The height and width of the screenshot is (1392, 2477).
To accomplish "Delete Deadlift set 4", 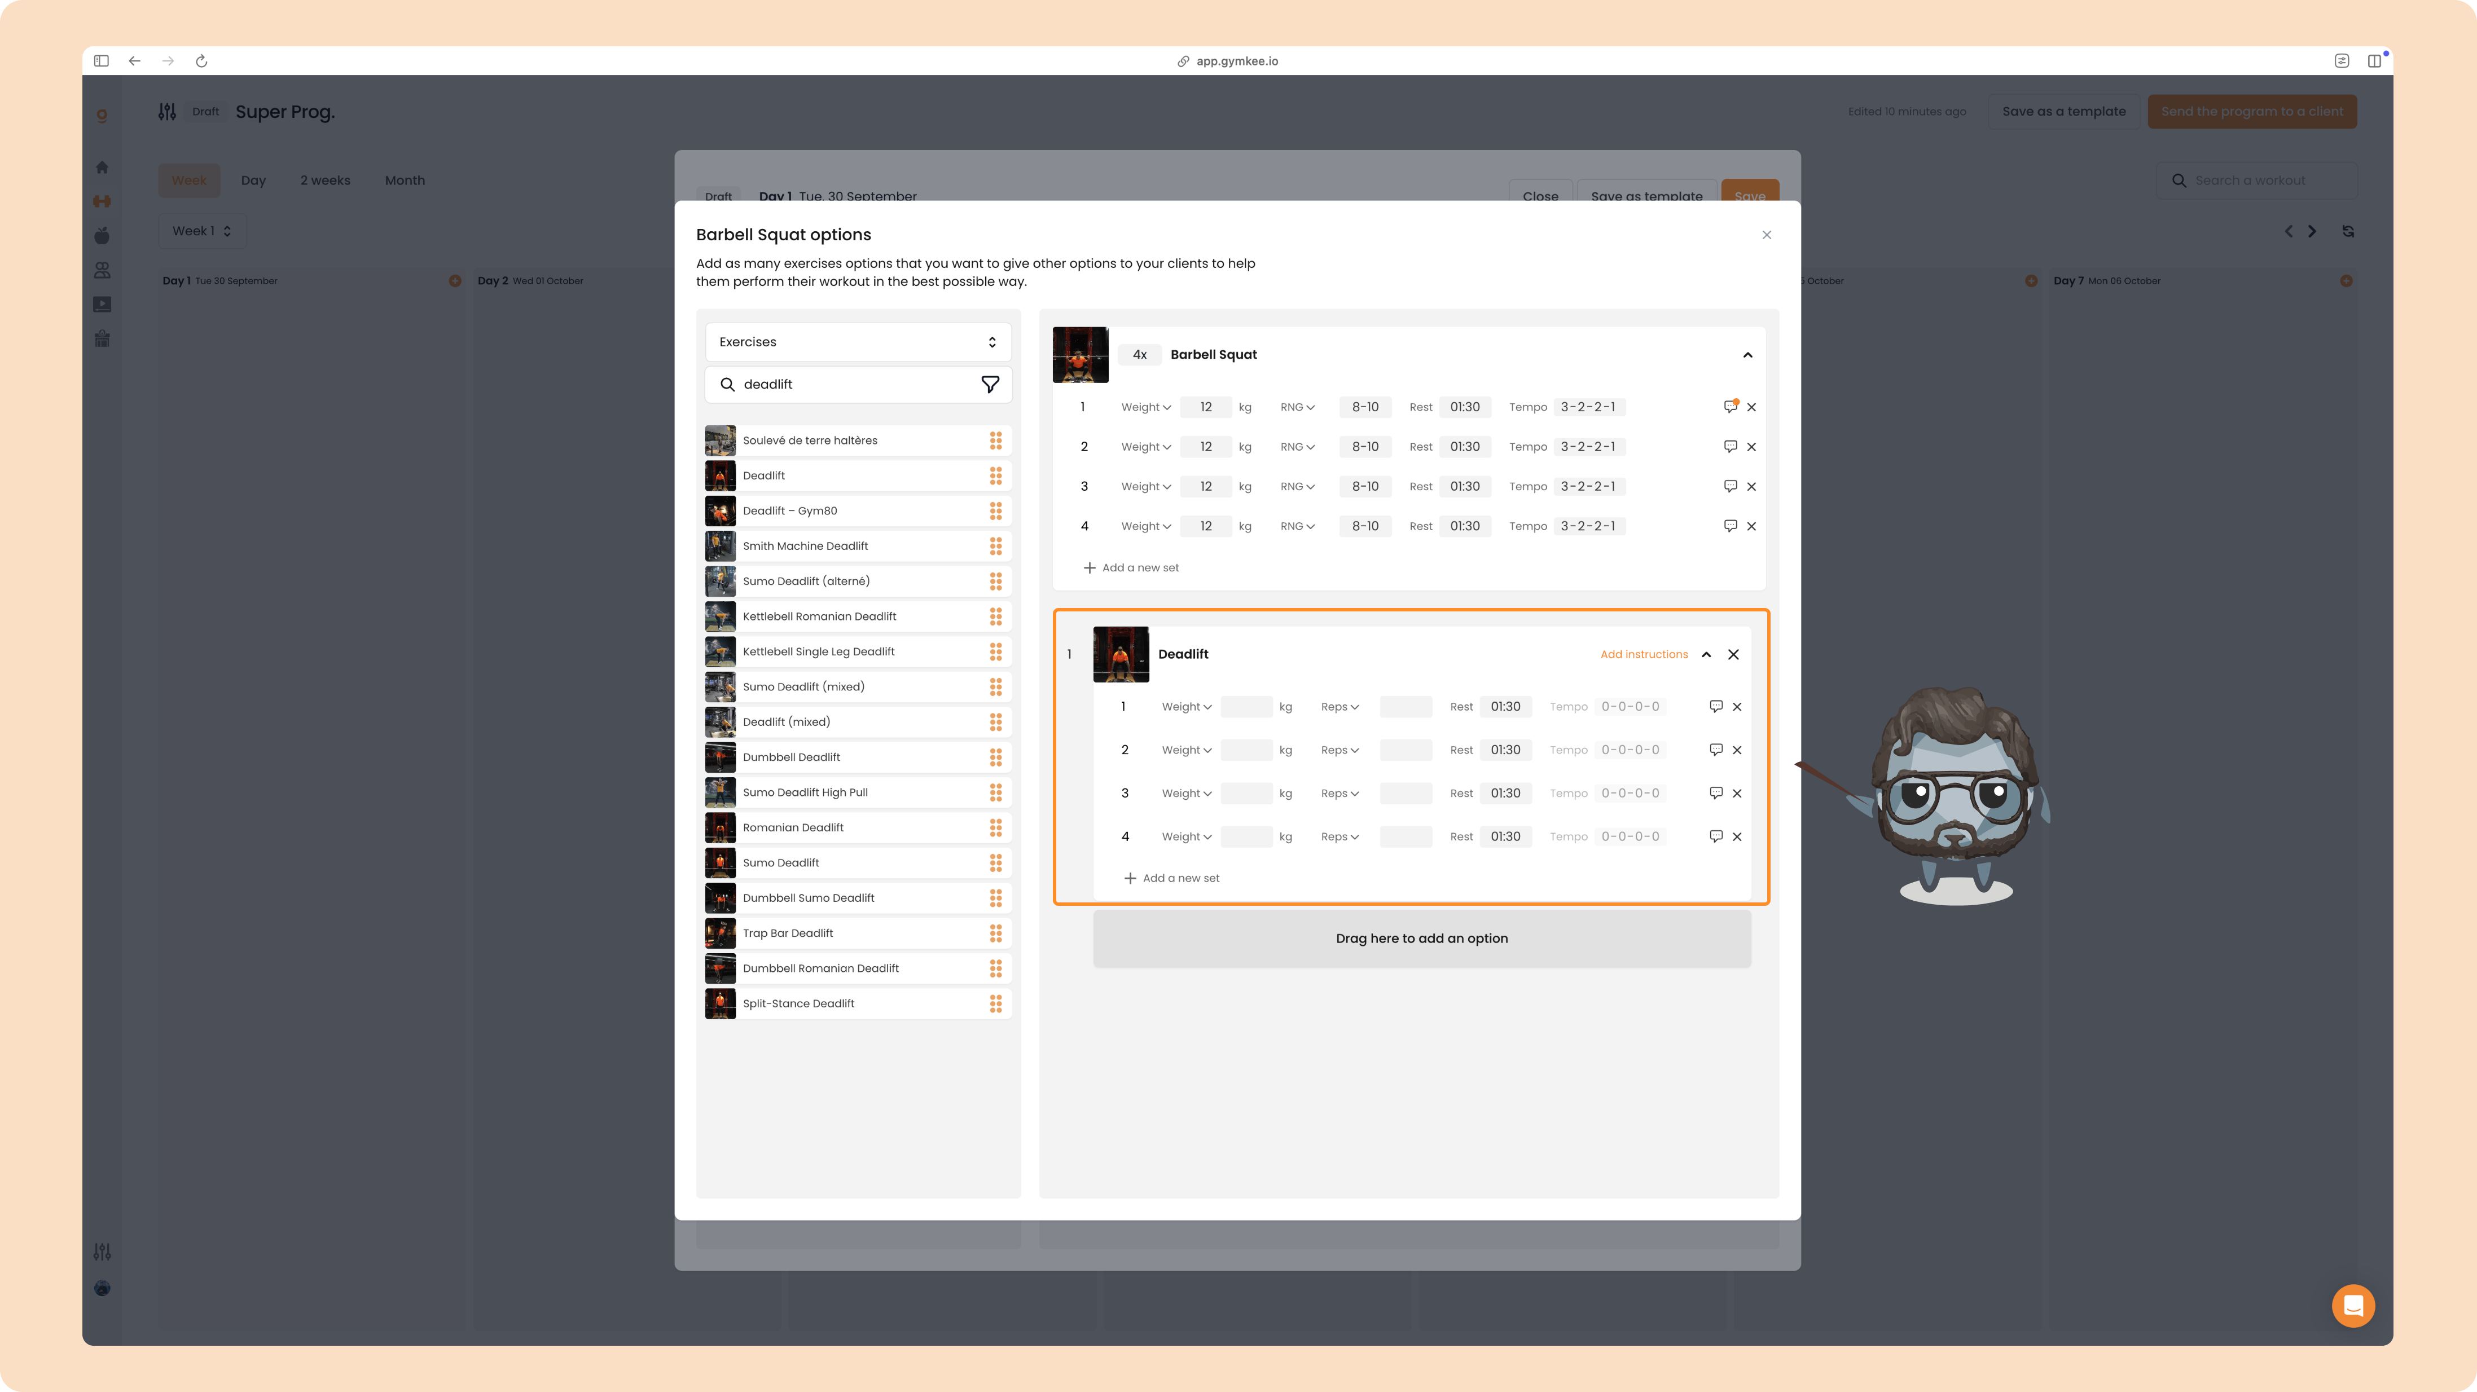I will click(1737, 836).
